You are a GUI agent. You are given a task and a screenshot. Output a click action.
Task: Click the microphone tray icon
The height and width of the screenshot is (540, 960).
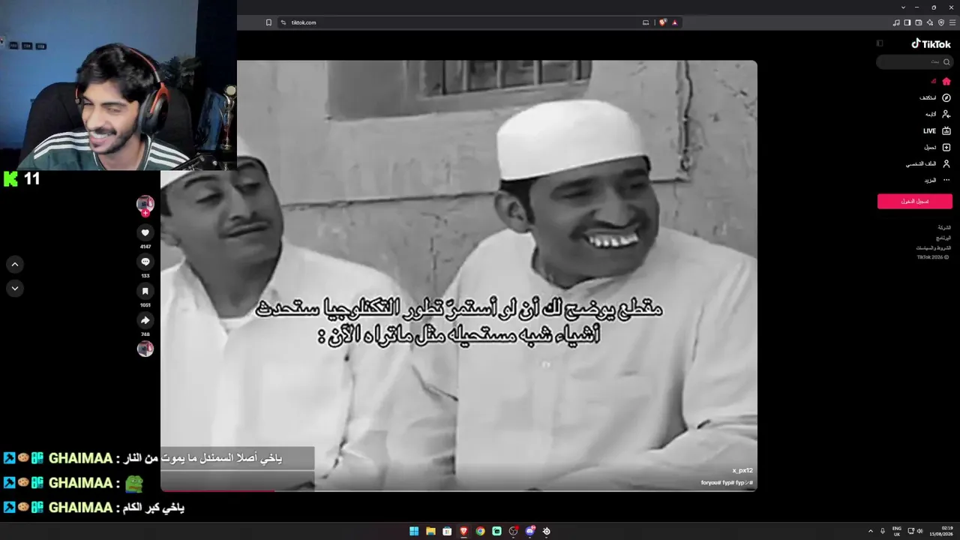883,531
